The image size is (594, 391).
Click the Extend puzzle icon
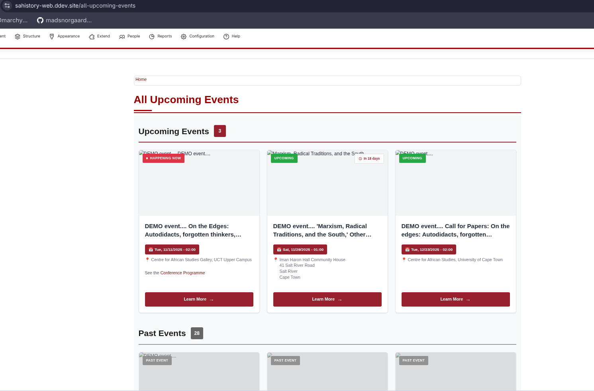tap(92, 37)
